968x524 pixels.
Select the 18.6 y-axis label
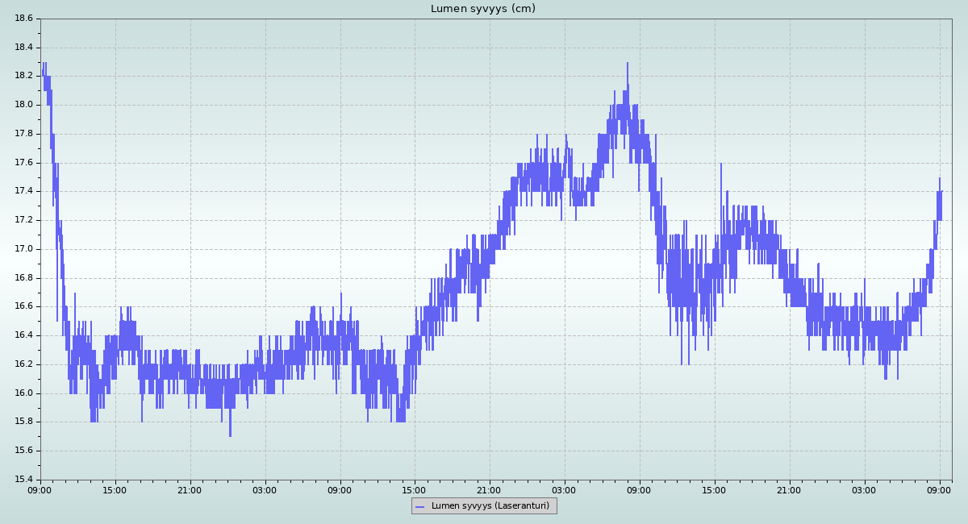tap(23, 19)
